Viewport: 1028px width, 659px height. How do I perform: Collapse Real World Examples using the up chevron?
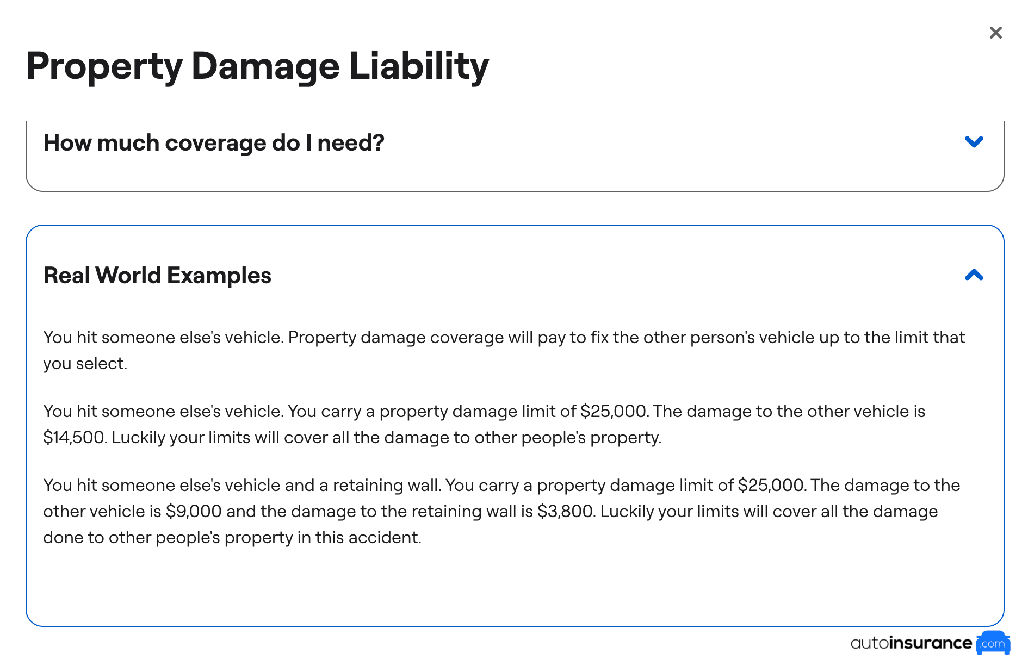[x=974, y=275]
